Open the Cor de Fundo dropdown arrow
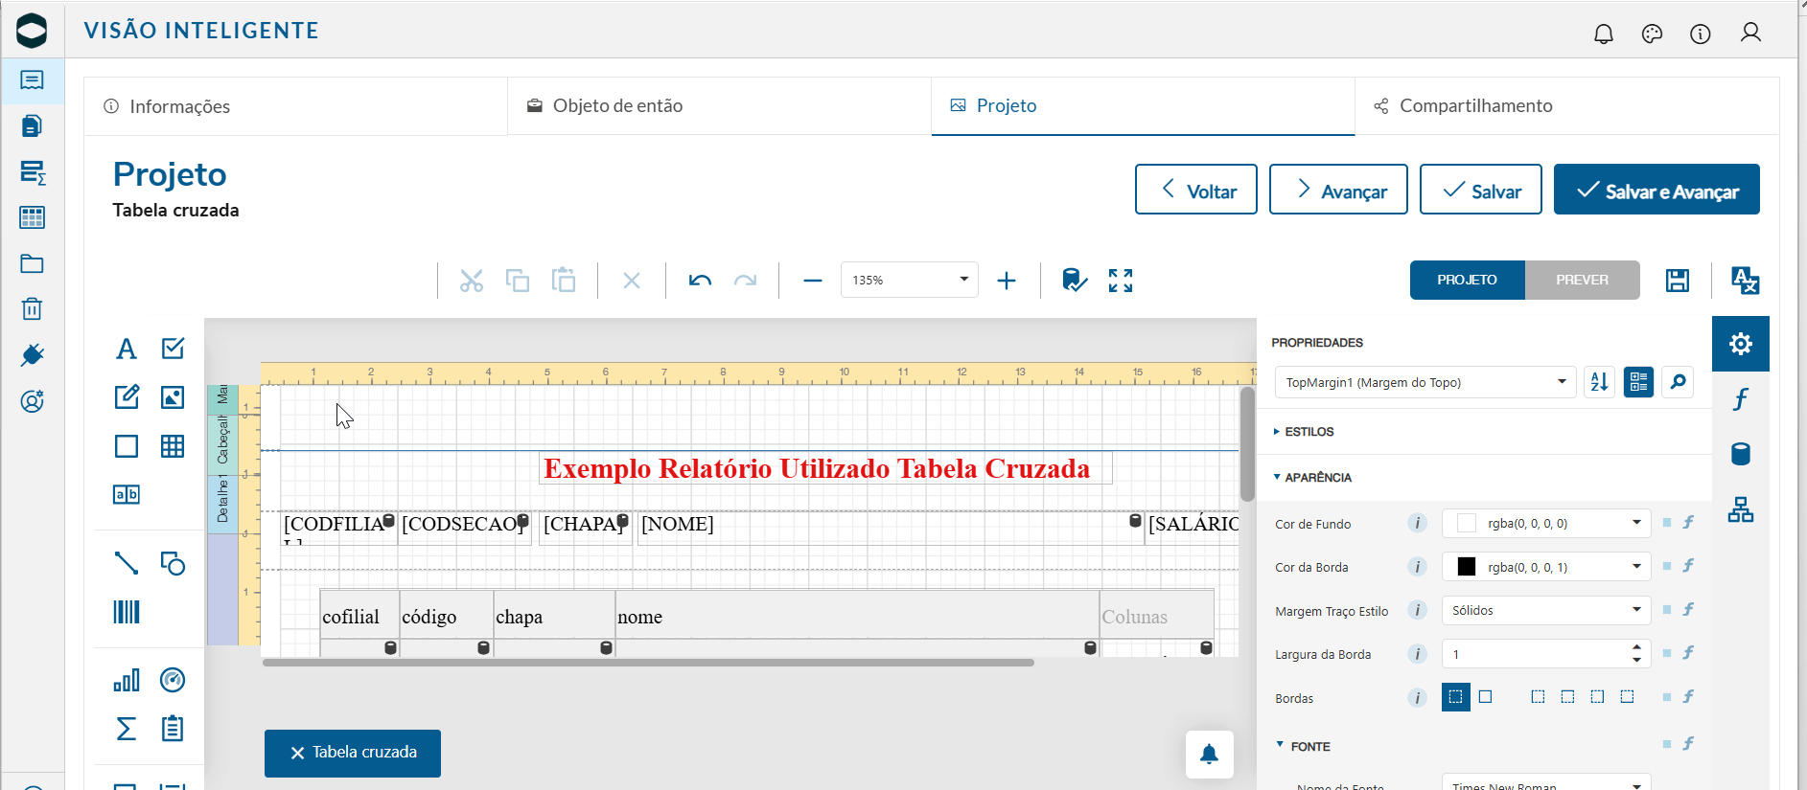 (1636, 523)
